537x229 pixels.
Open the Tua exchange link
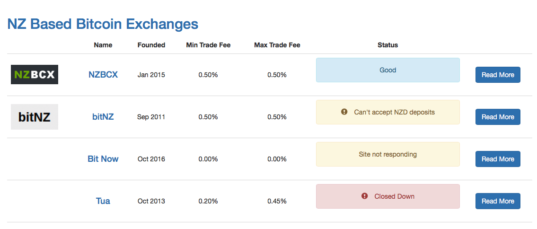pos(103,201)
